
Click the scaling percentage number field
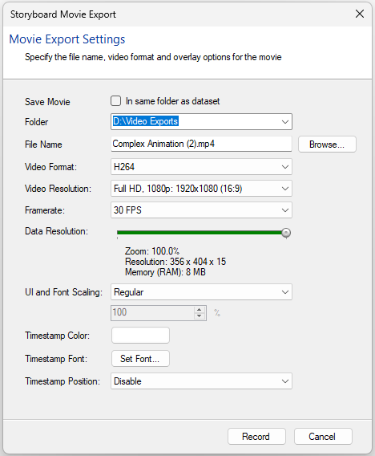click(x=153, y=313)
